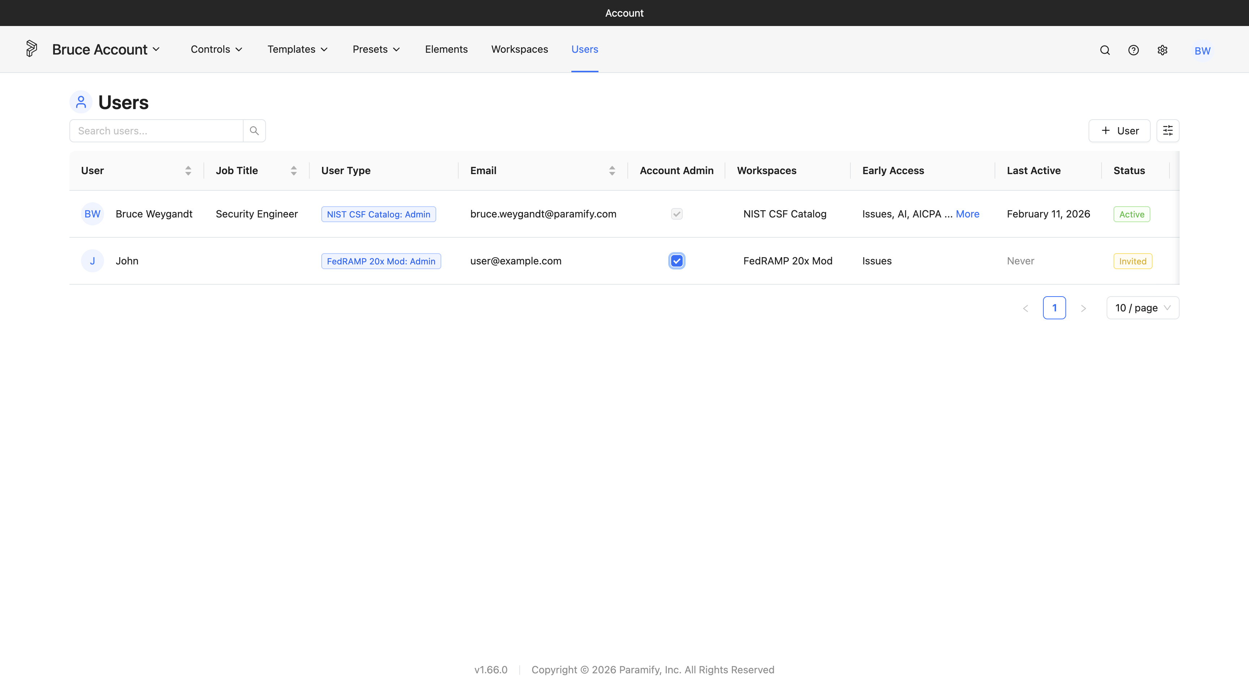Click the Paramify logo icon
1249x695 pixels.
click(x=31, y=48)
